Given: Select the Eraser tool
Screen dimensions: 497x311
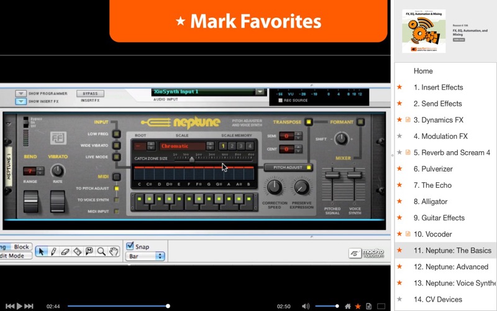Looking at the screenshot, I should (x=65, y=251).
